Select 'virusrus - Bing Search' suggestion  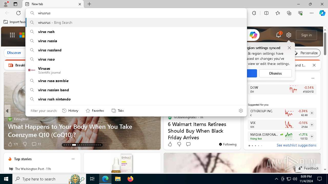coord(136,22)
